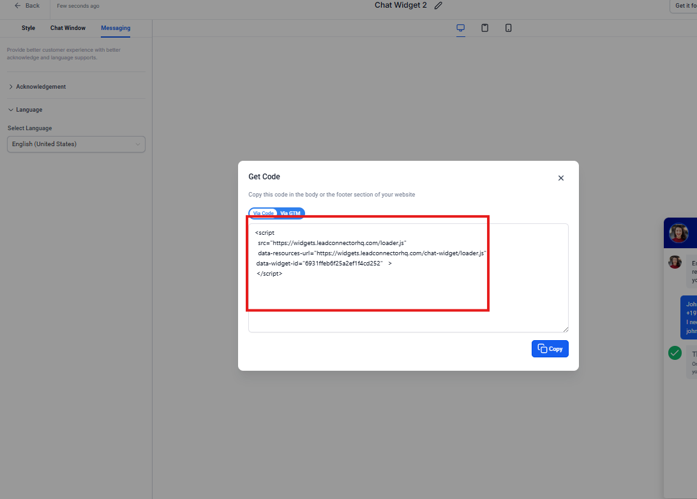Click the small avatar beside the chat message

click(675, 262)
